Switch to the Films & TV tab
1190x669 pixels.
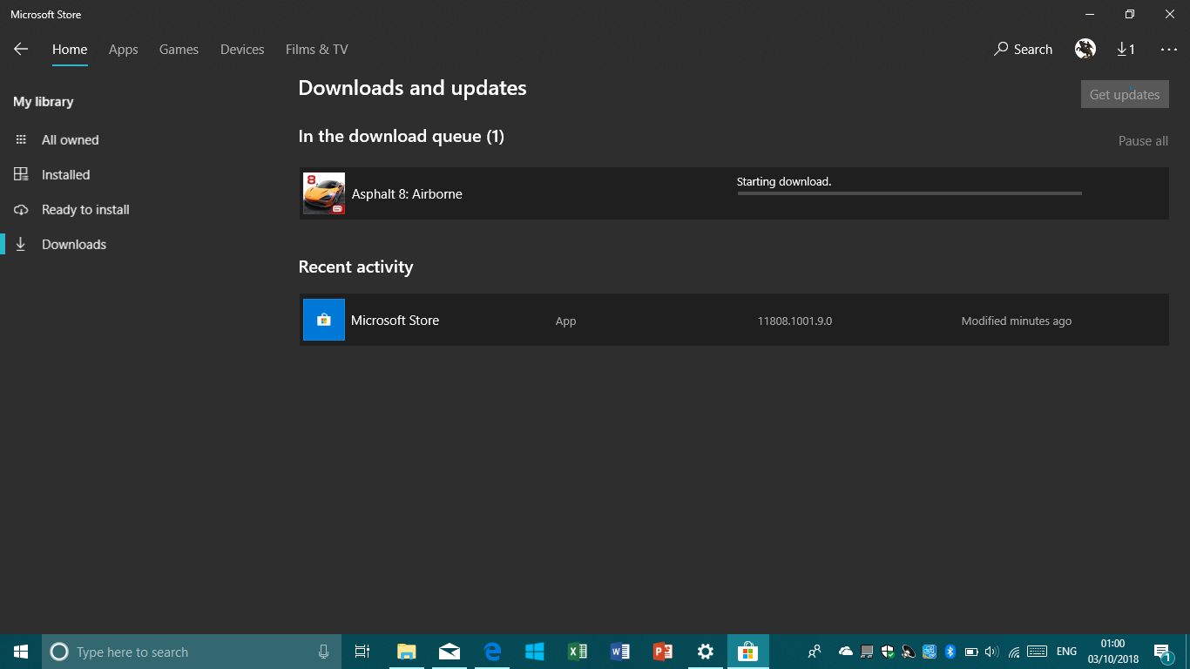pos(317,50)
